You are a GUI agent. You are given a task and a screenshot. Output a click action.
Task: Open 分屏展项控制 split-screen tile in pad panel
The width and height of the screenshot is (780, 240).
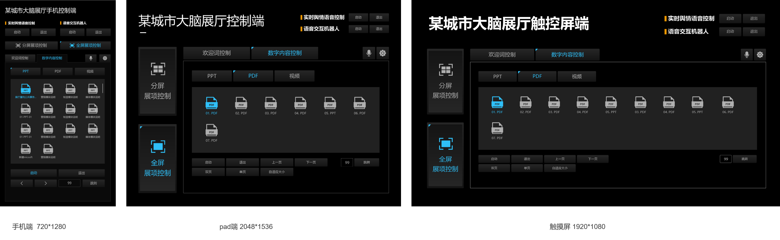[x=157, y=81]
